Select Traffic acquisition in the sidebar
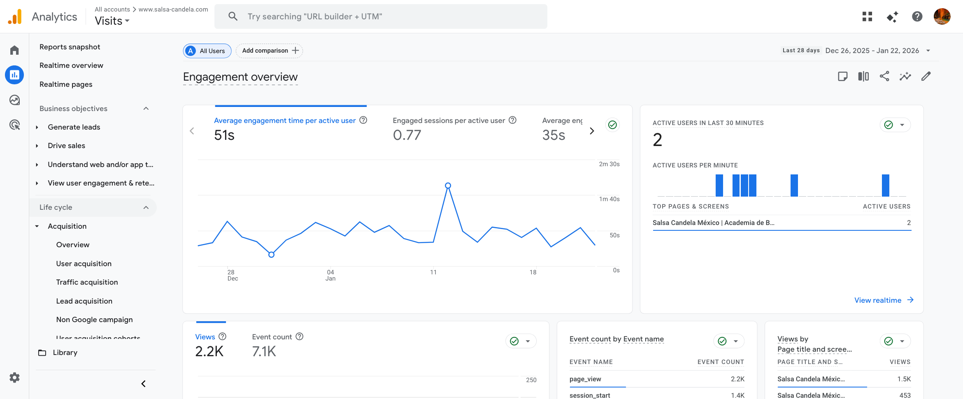 pyautogui.click(x=87, y=282)
